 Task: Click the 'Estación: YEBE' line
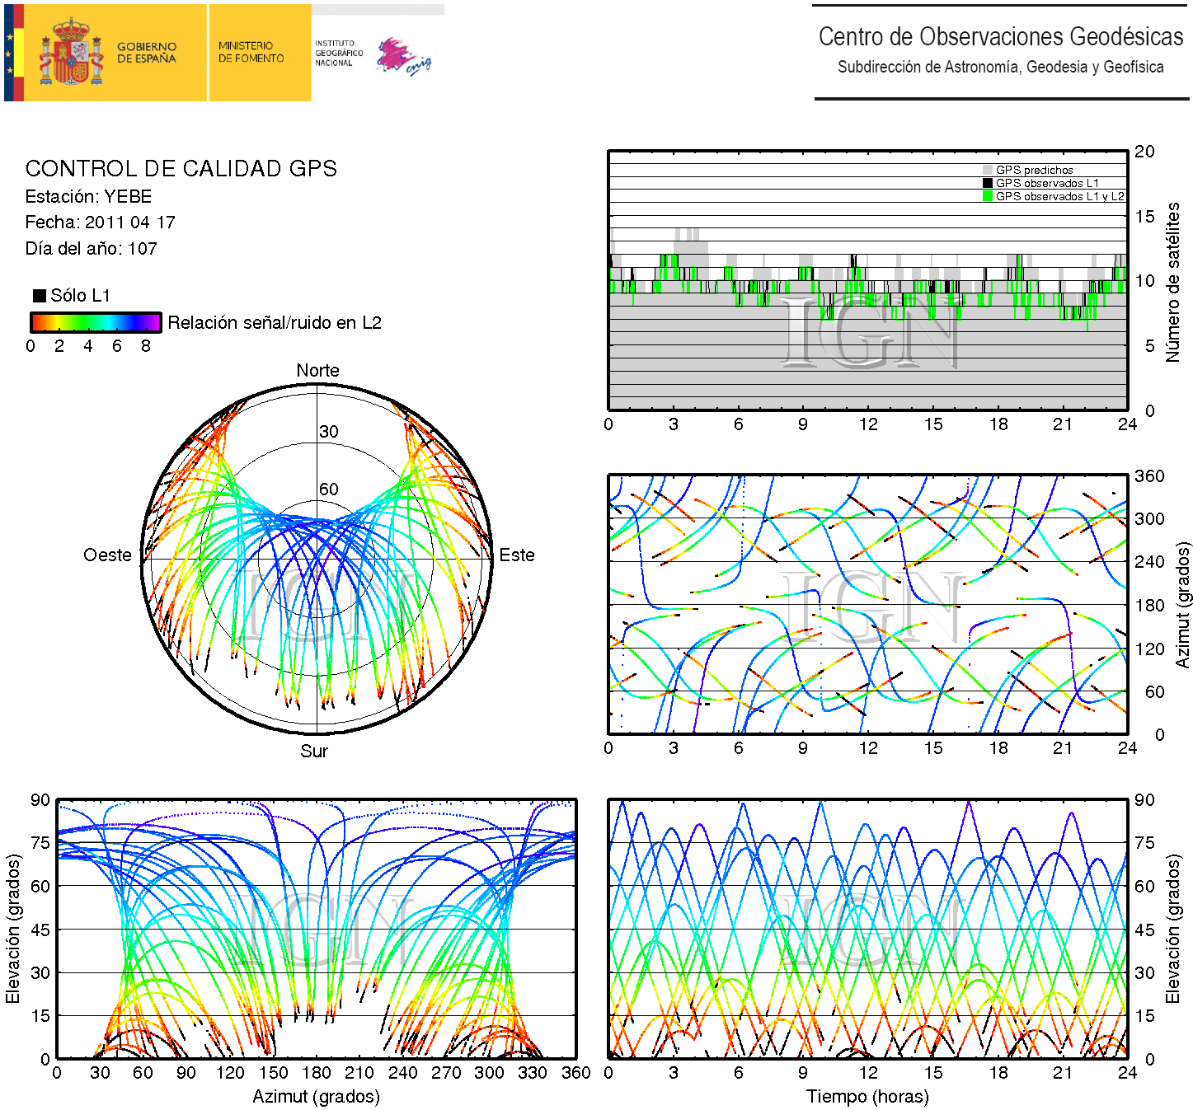click(88, 197)
